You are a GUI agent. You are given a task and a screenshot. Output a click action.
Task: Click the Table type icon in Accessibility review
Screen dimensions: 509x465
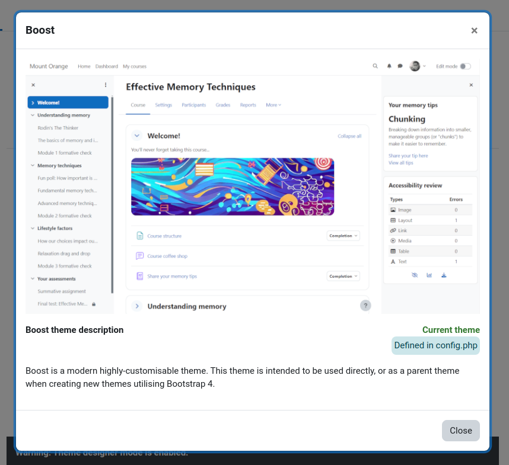pos(393,251)
